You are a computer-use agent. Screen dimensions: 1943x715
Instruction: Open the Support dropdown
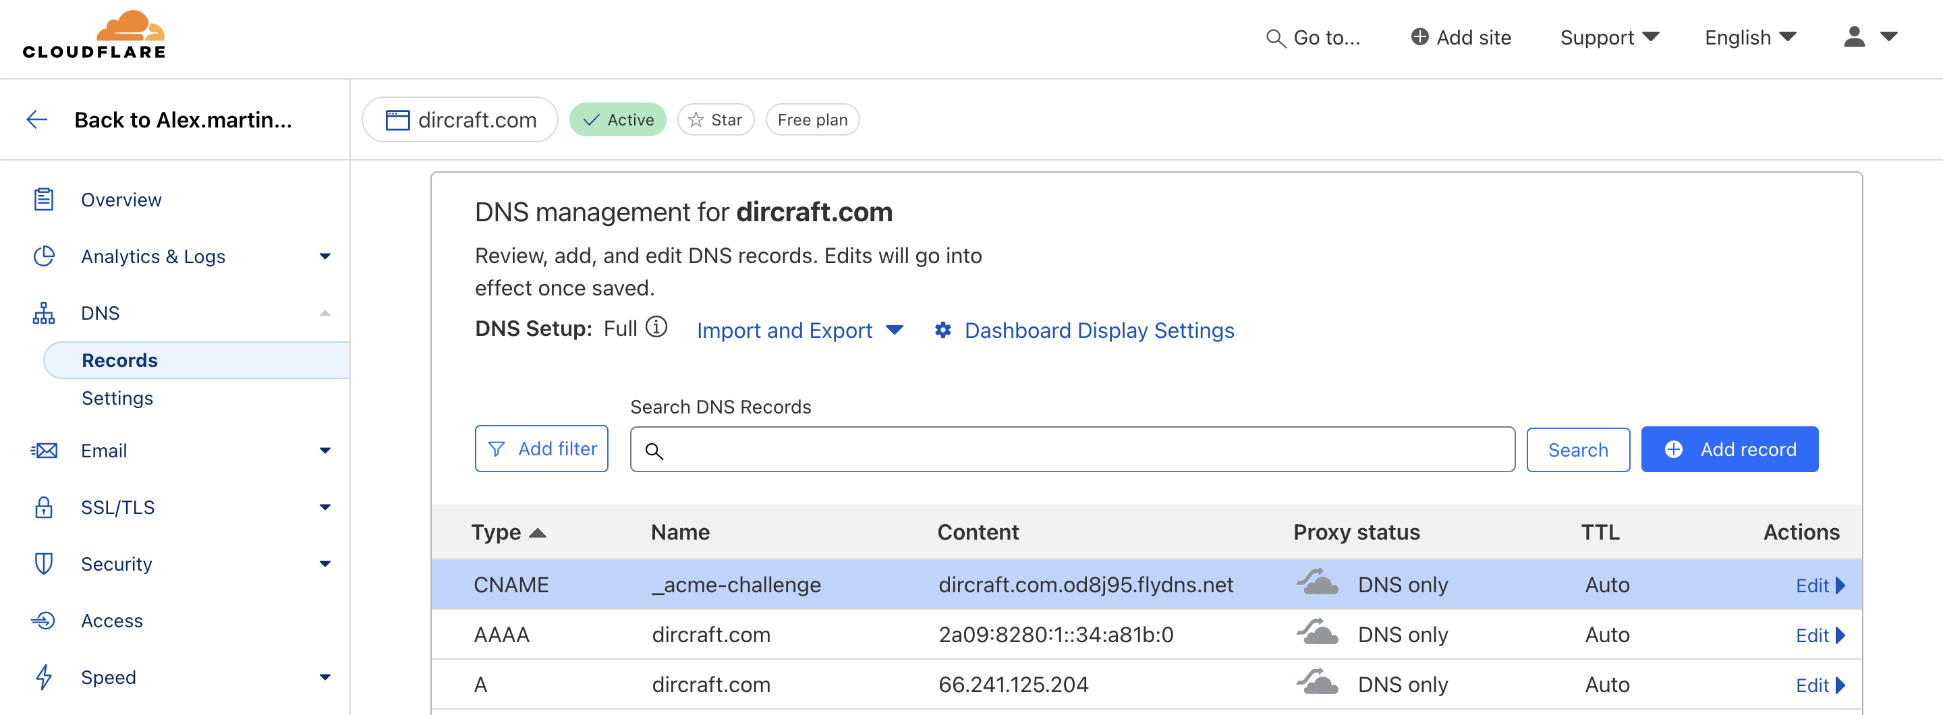pos(1610,37)
